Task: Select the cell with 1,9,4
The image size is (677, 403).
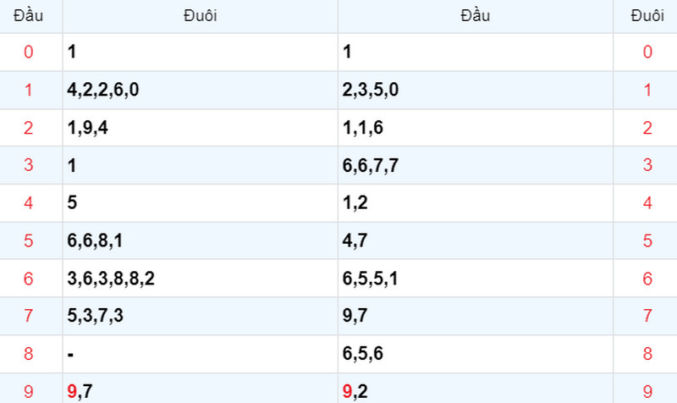Action: [201, 128]
